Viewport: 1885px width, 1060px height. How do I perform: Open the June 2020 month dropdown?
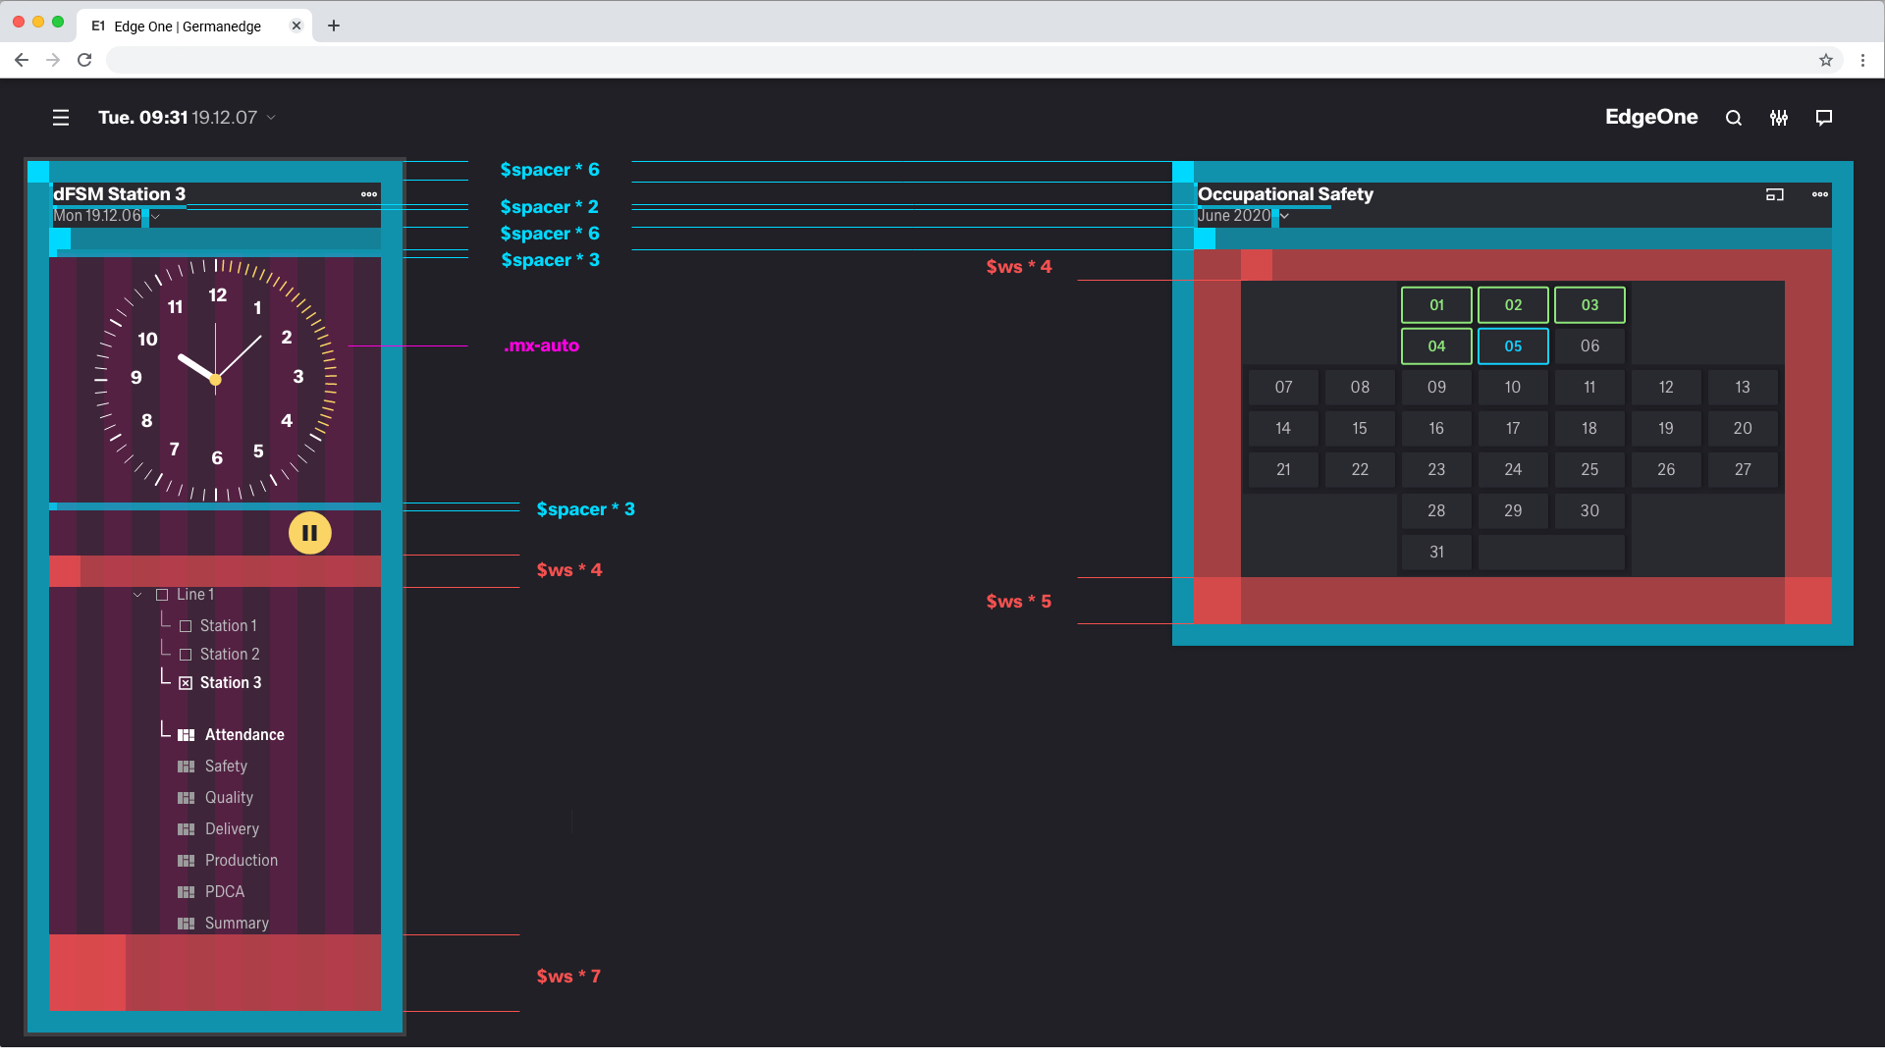[x=1284, y=216]
